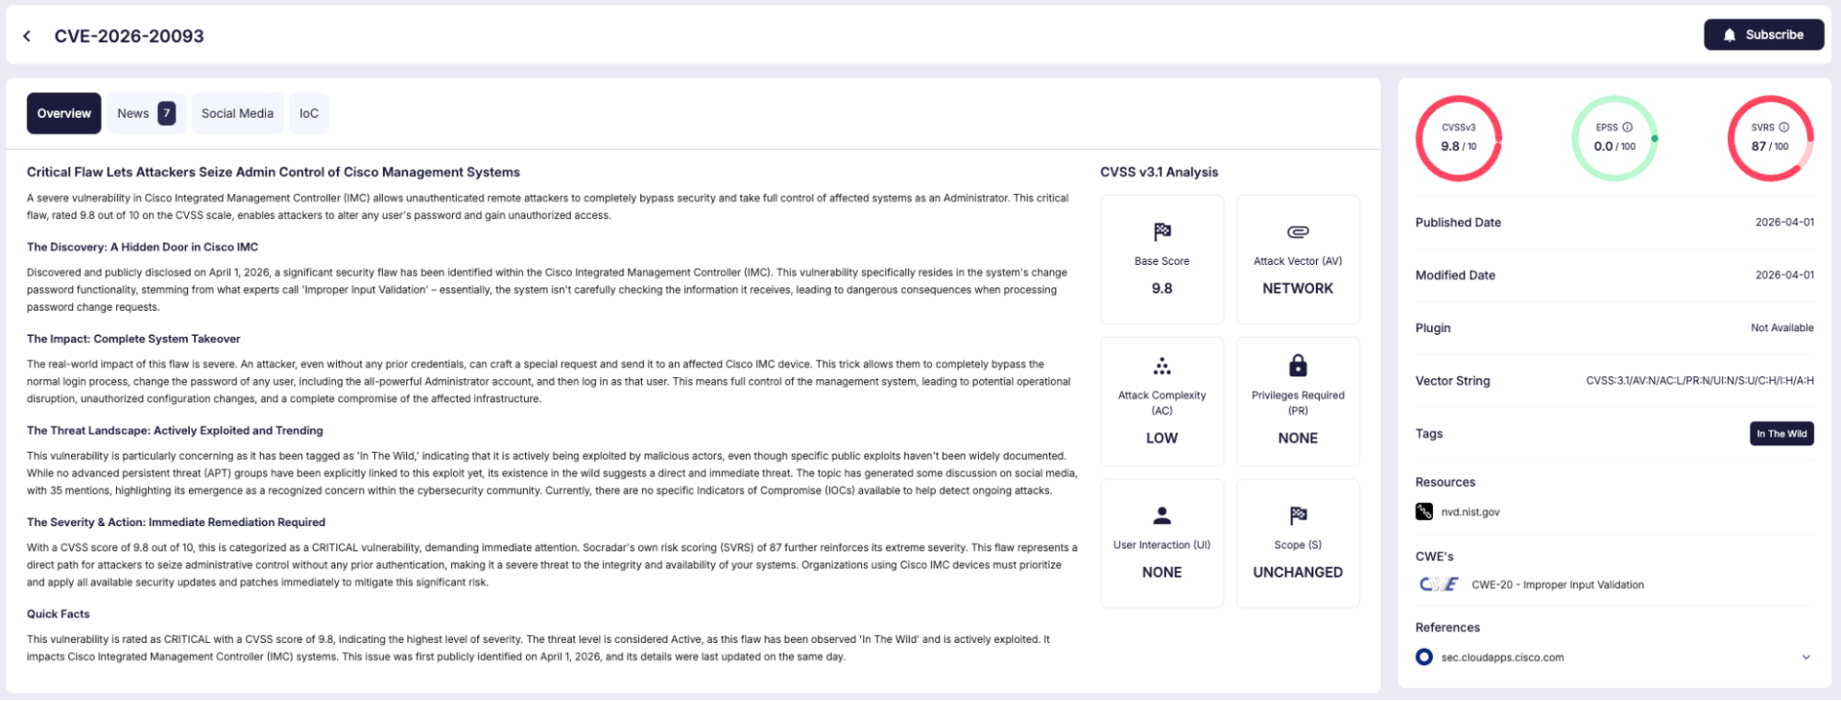This screenshot has height=701, width=1841.
Task: Click the Privileges Required lock icon
Action: (x=1298, y=365)
